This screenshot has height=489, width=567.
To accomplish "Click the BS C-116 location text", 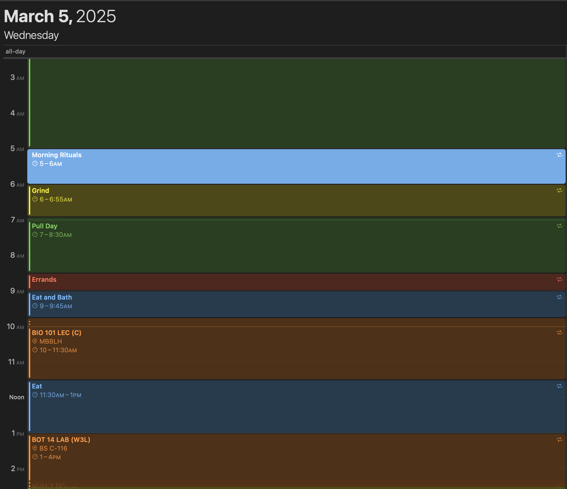I will pyautogui.click(x=53, y=448).
